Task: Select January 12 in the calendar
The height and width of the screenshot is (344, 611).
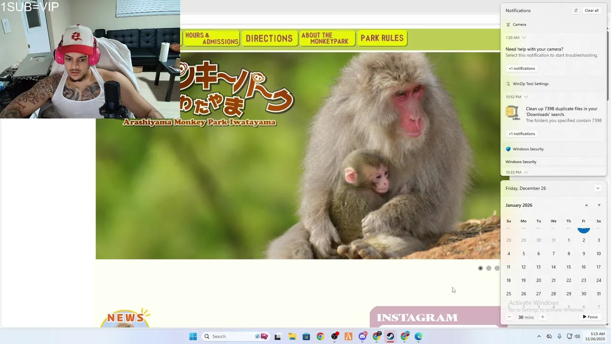Action: click(524, 267)
